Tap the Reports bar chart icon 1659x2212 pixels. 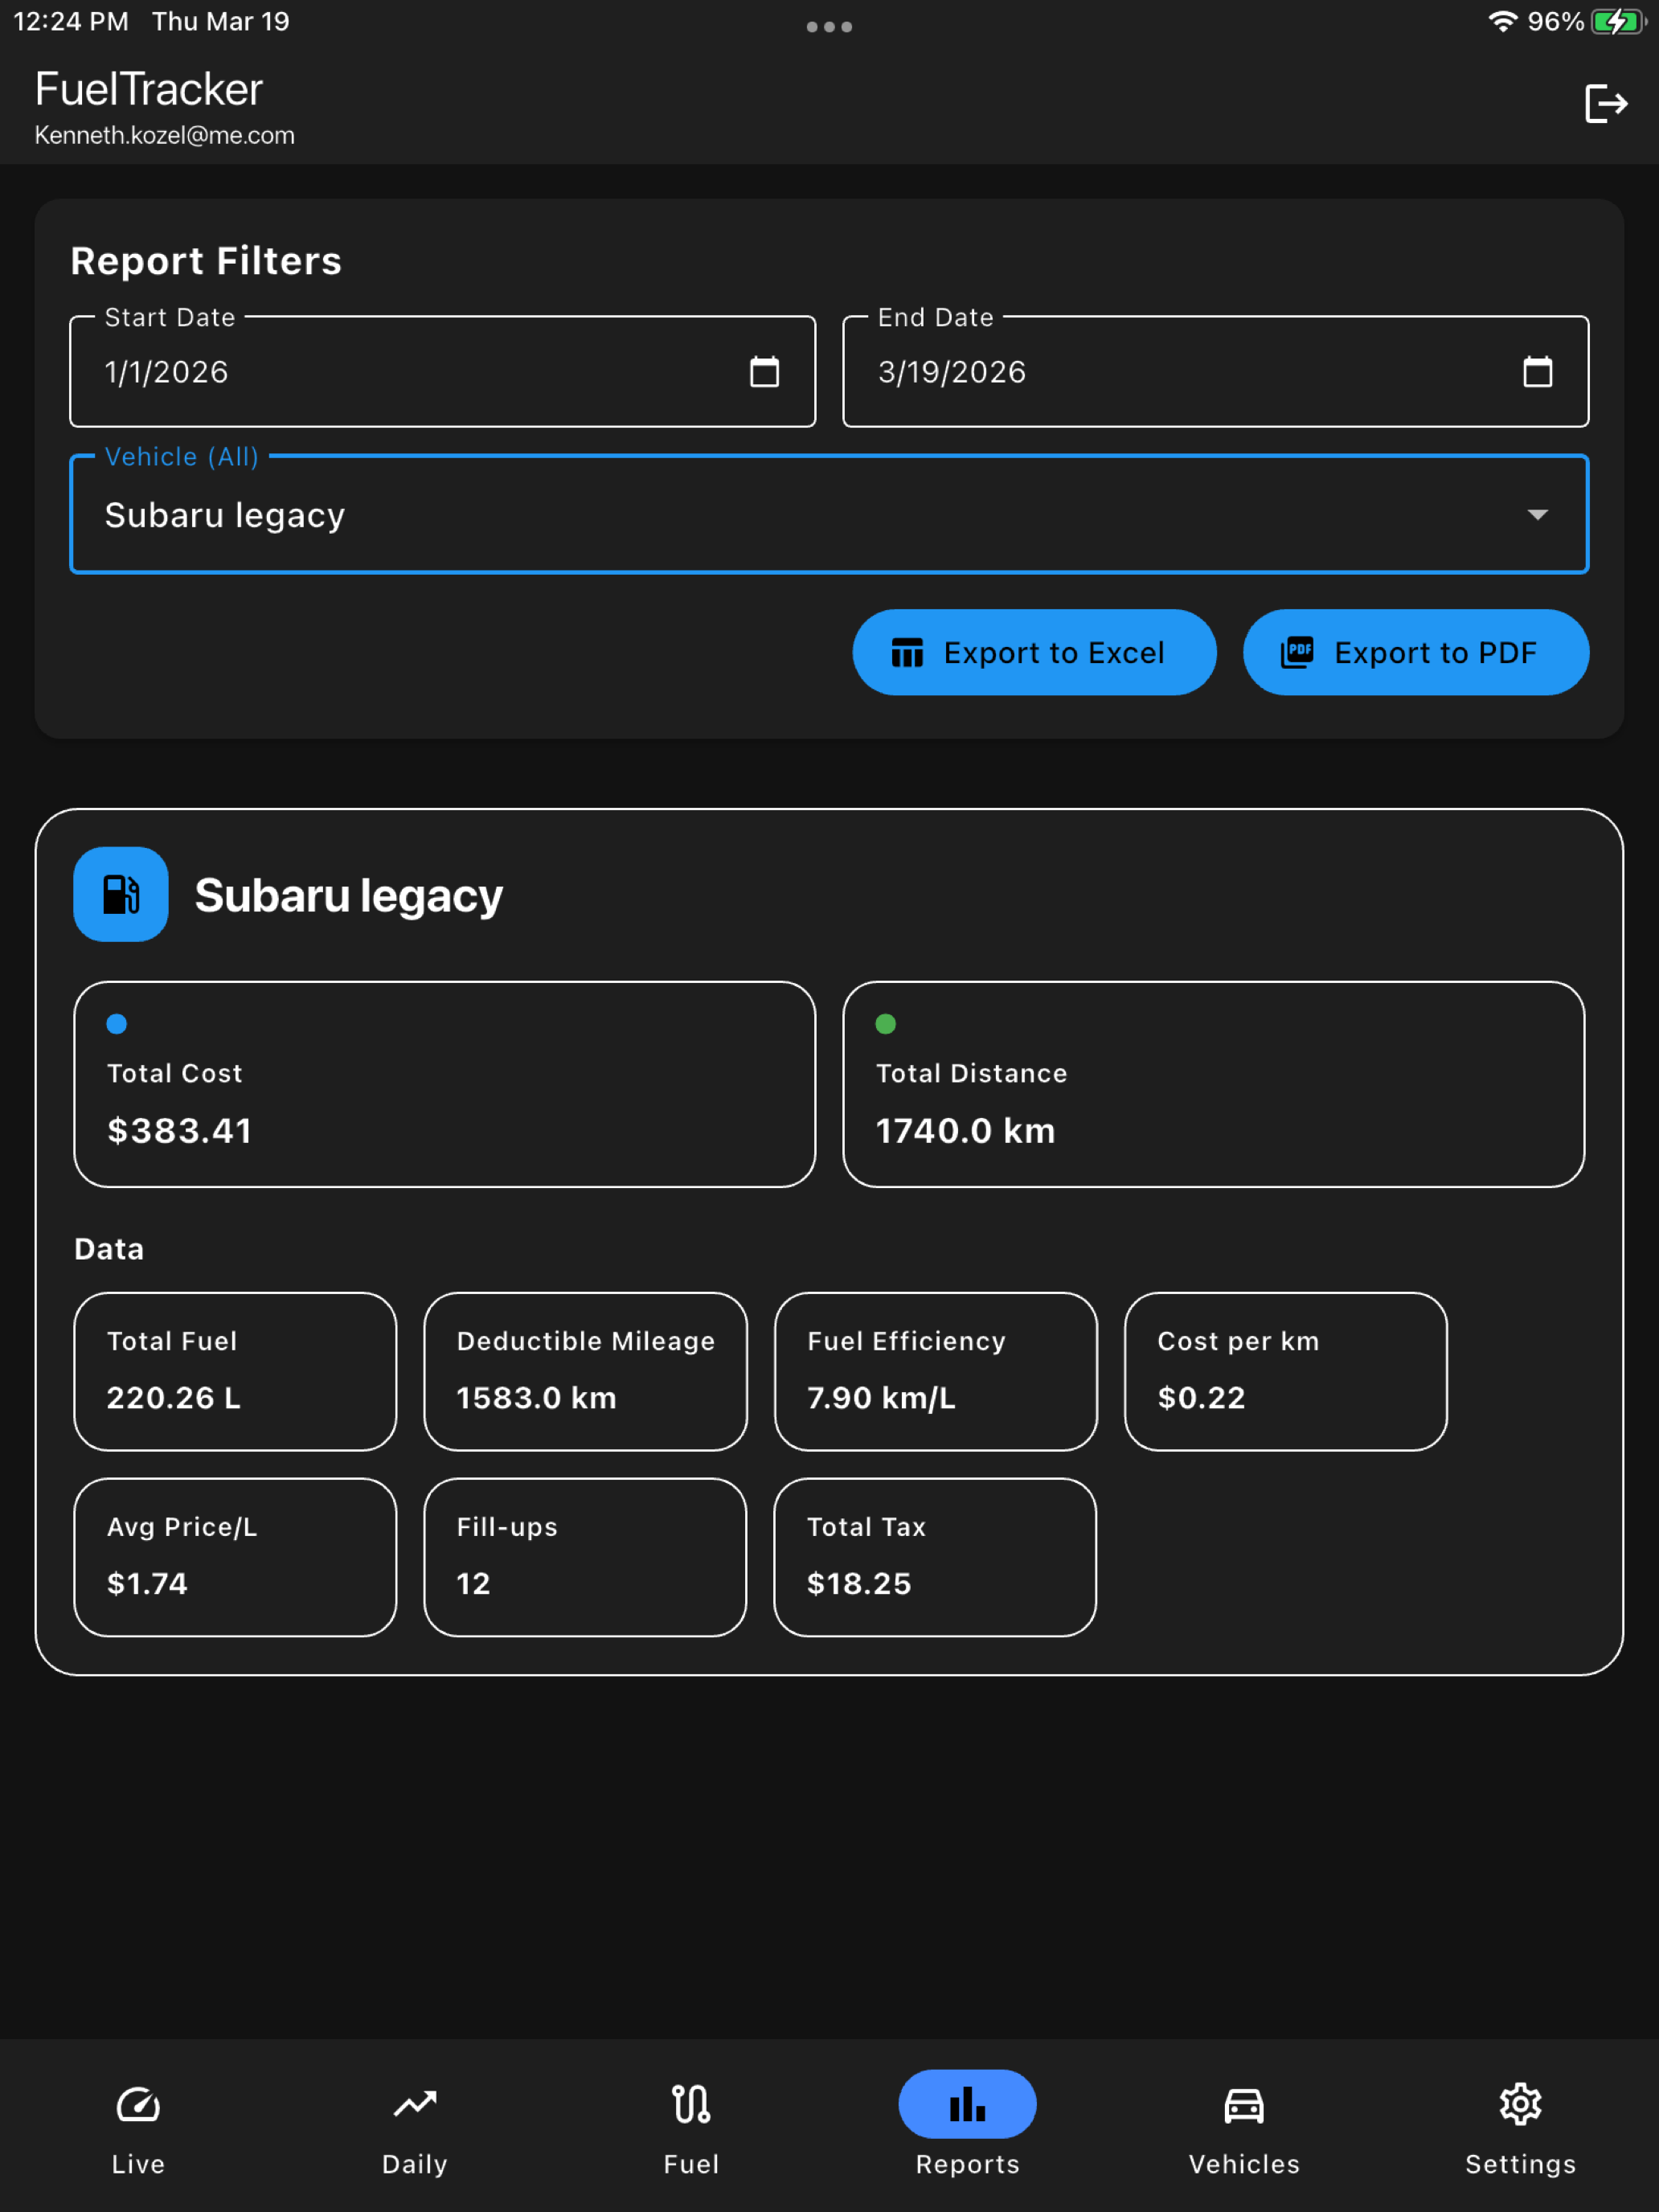coord(967,2104)
